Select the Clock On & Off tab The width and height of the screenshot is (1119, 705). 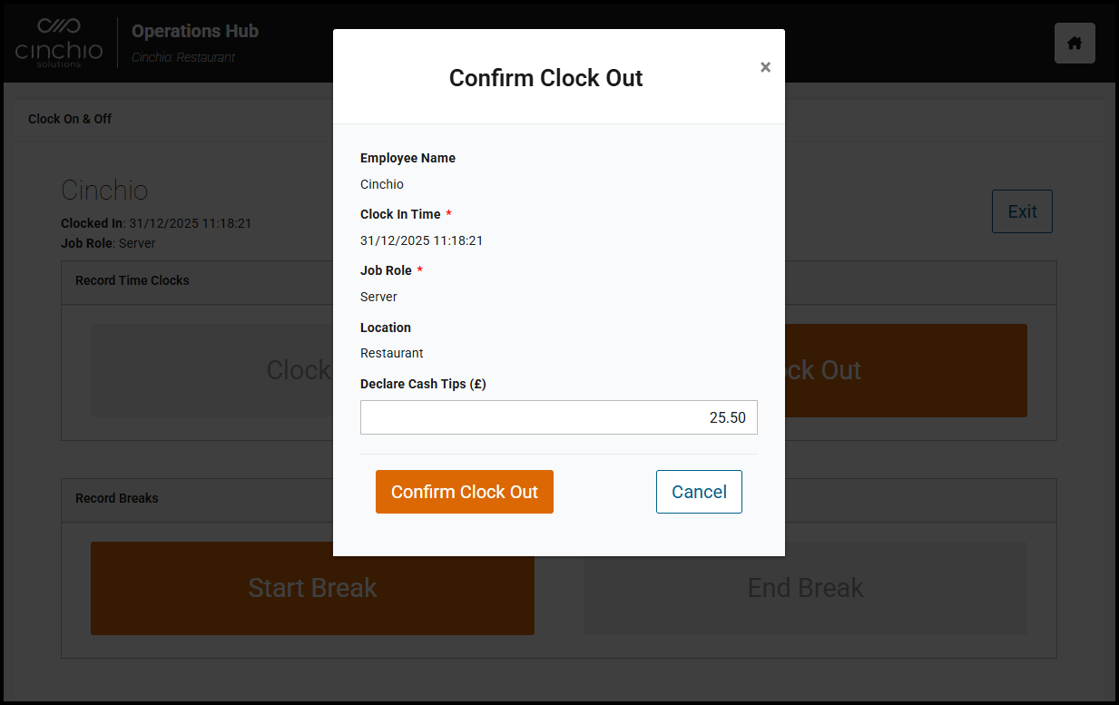(x=70, y=119)
